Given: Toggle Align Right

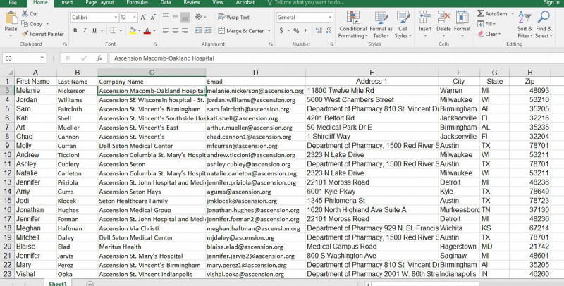Looking at the screenshot, I should 185,31.
